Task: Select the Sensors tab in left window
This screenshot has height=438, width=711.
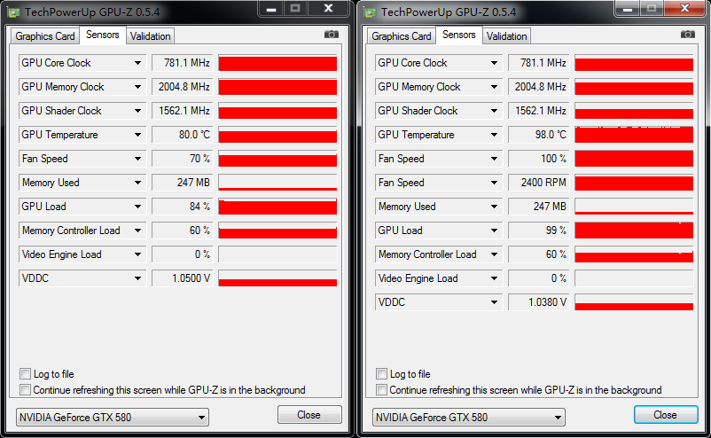Action: (103, 35)
